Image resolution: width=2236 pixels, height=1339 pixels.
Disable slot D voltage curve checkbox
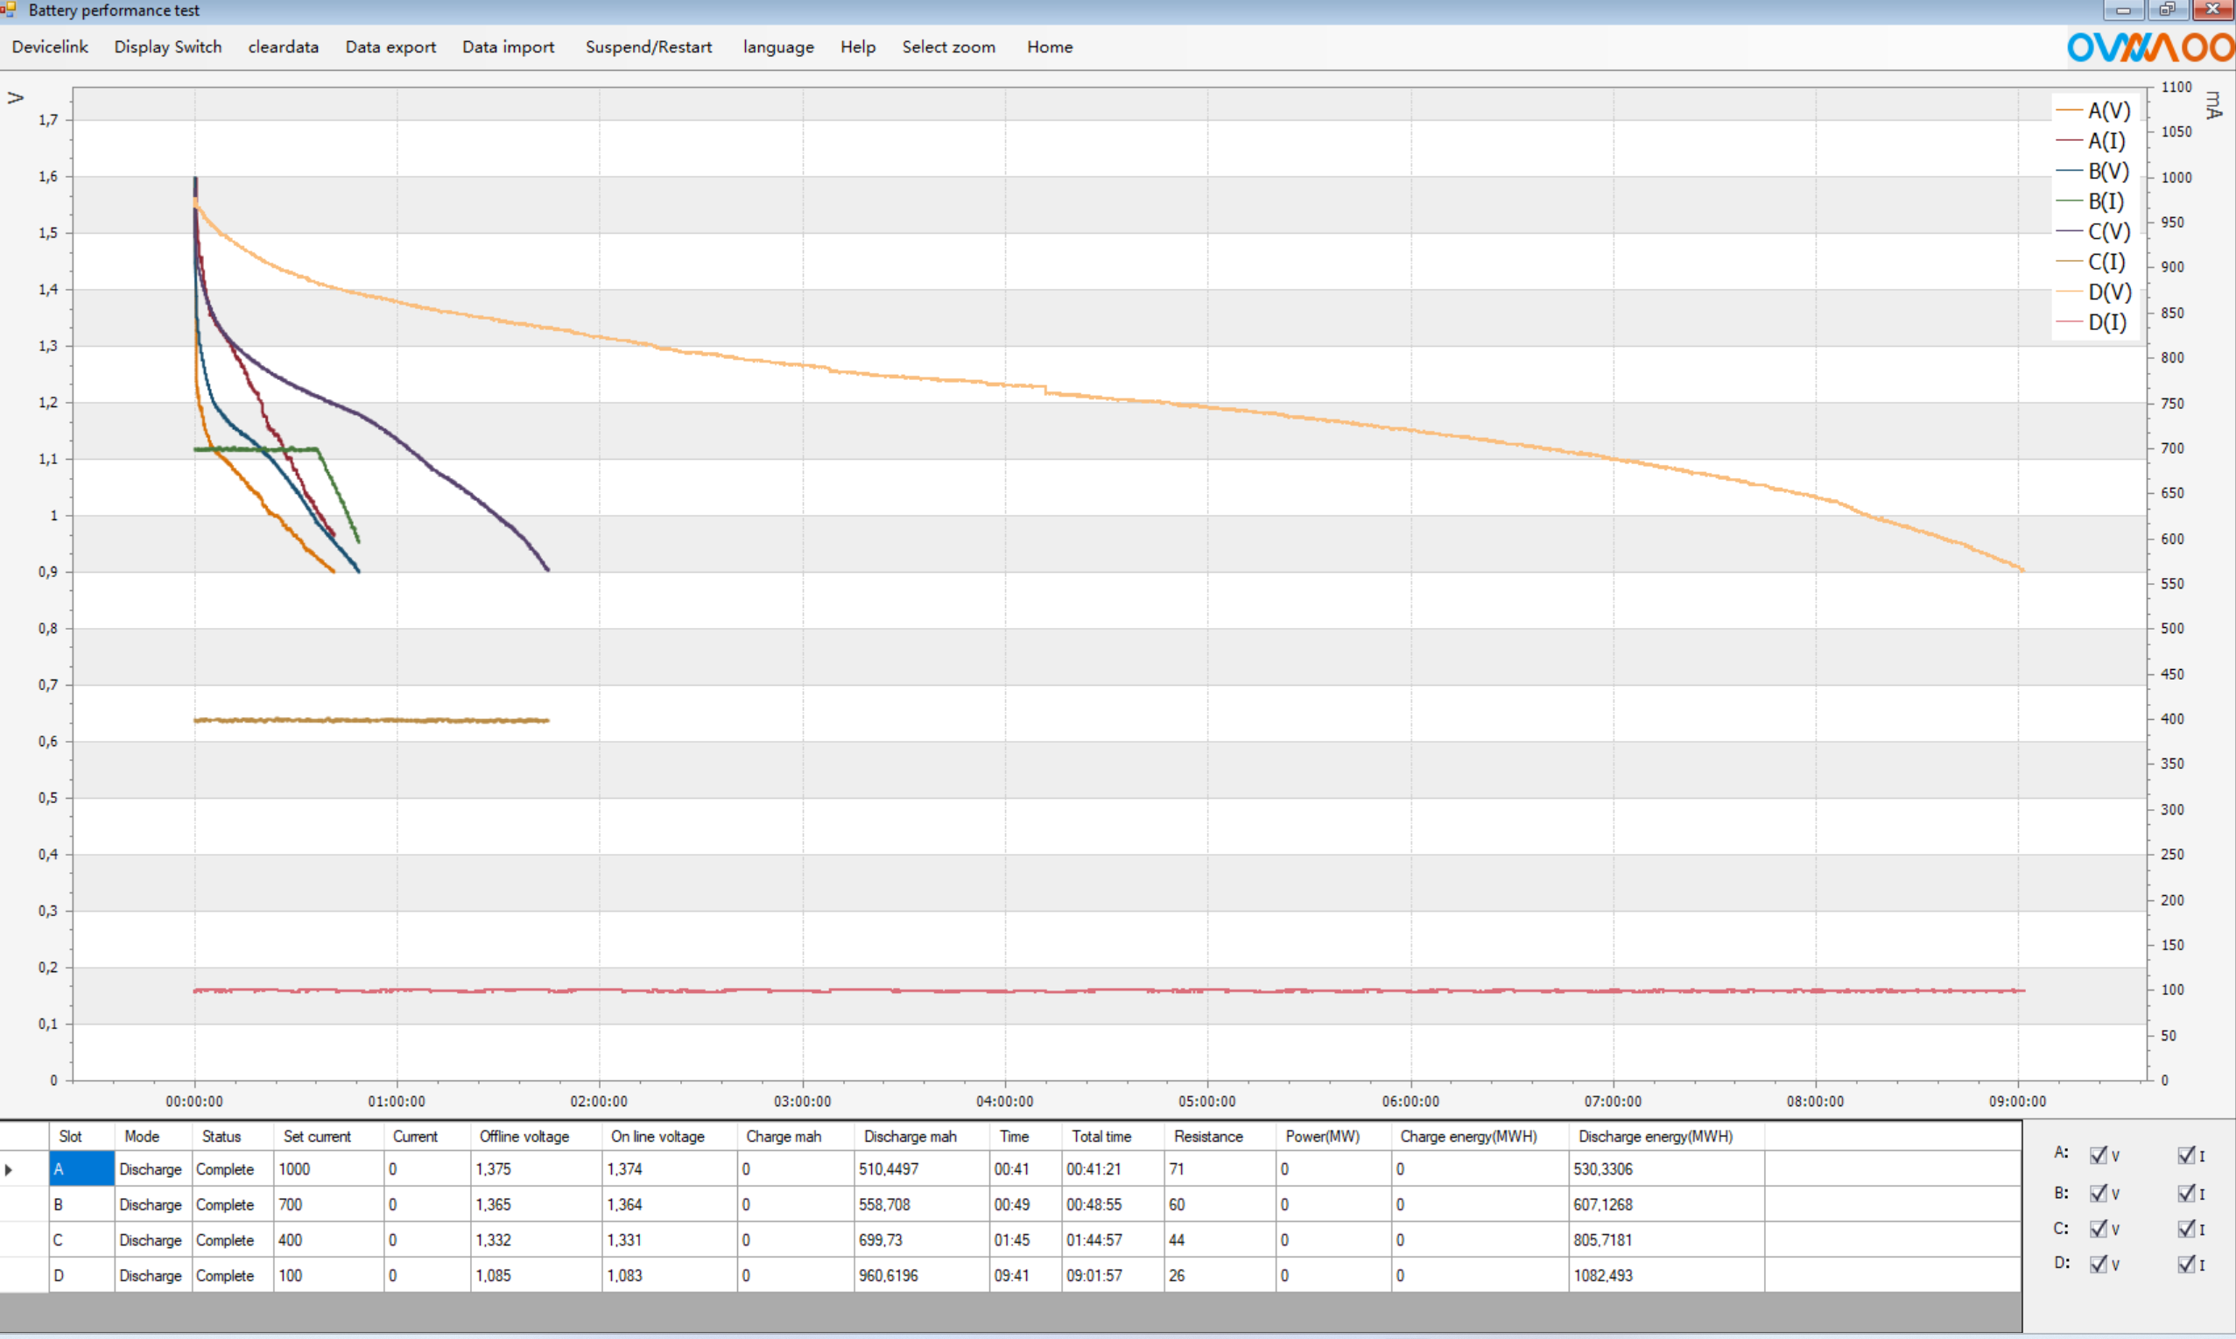(2098, 1264)
